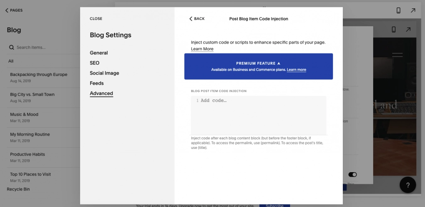This screenshot has height=207, width=425.
Task: Click the mobile view icon in top bar
Action: click(398, 10)
